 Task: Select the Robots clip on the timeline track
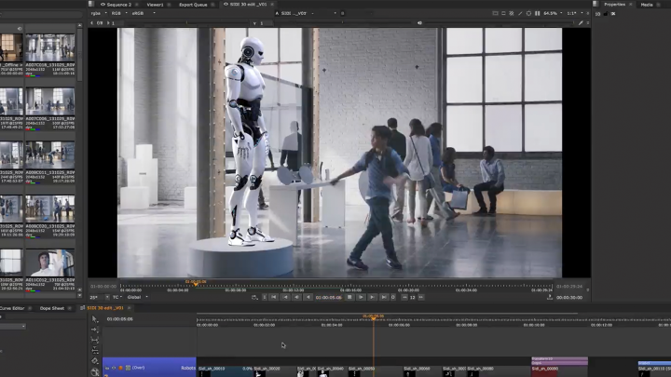click(188, 368)
